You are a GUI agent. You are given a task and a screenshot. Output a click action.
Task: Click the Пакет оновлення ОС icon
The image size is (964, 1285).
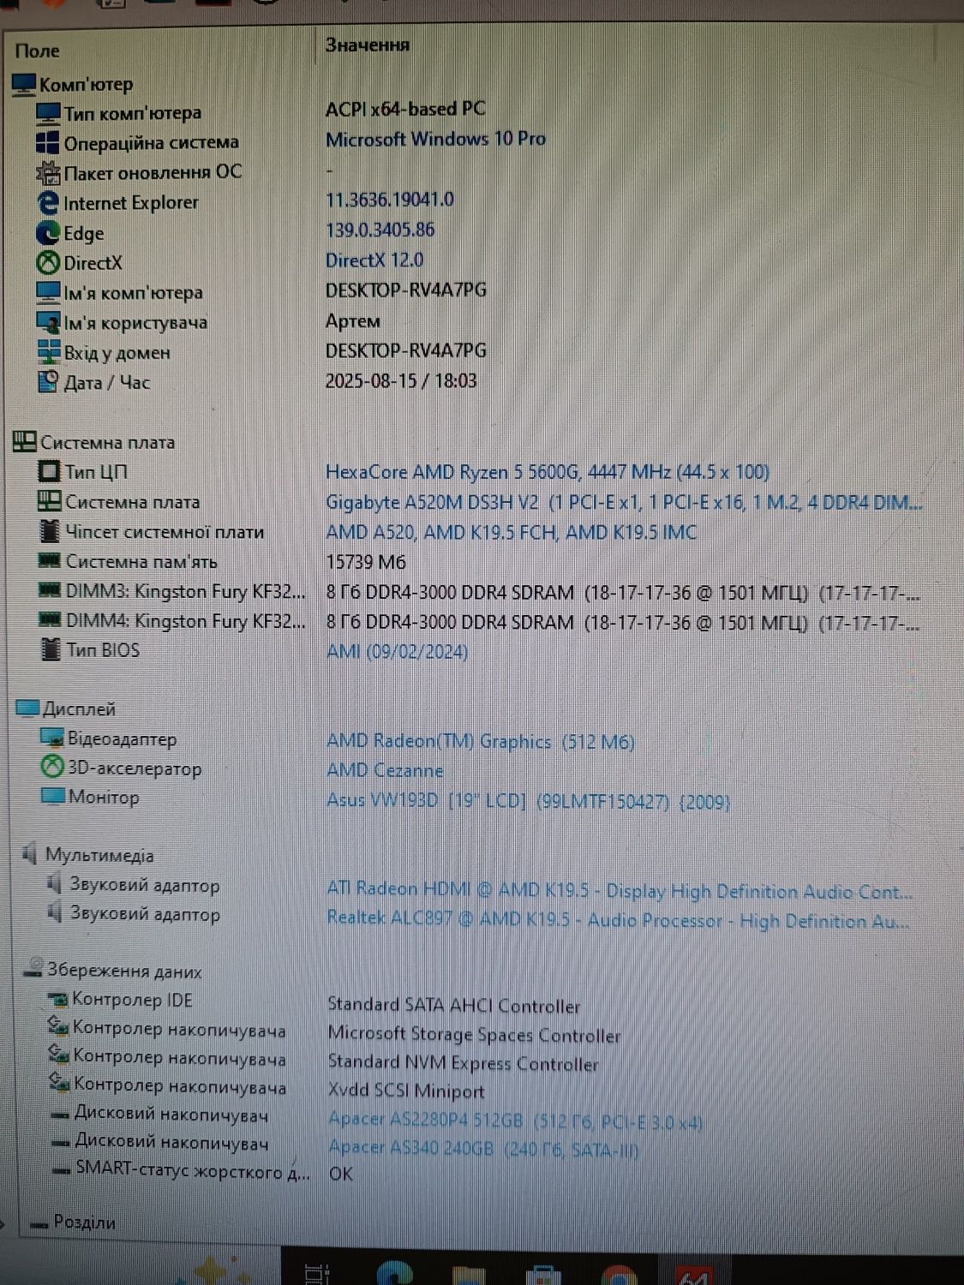point(48,172)
